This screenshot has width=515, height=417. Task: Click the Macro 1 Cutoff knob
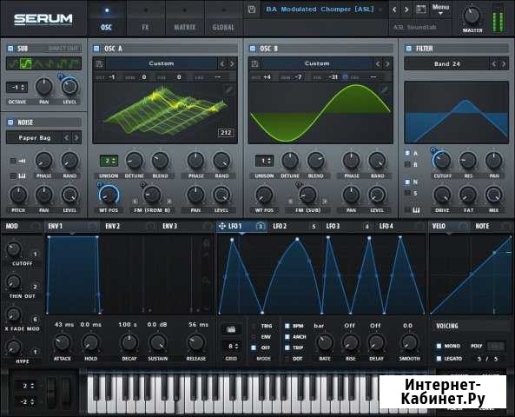click(14, 249)
